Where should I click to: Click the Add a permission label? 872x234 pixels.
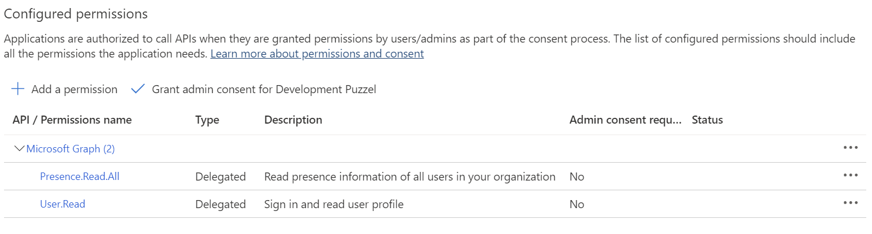tap(74, 90)
